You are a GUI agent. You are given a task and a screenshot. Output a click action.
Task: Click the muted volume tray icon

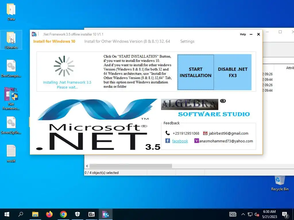click(x=257, y=214)
